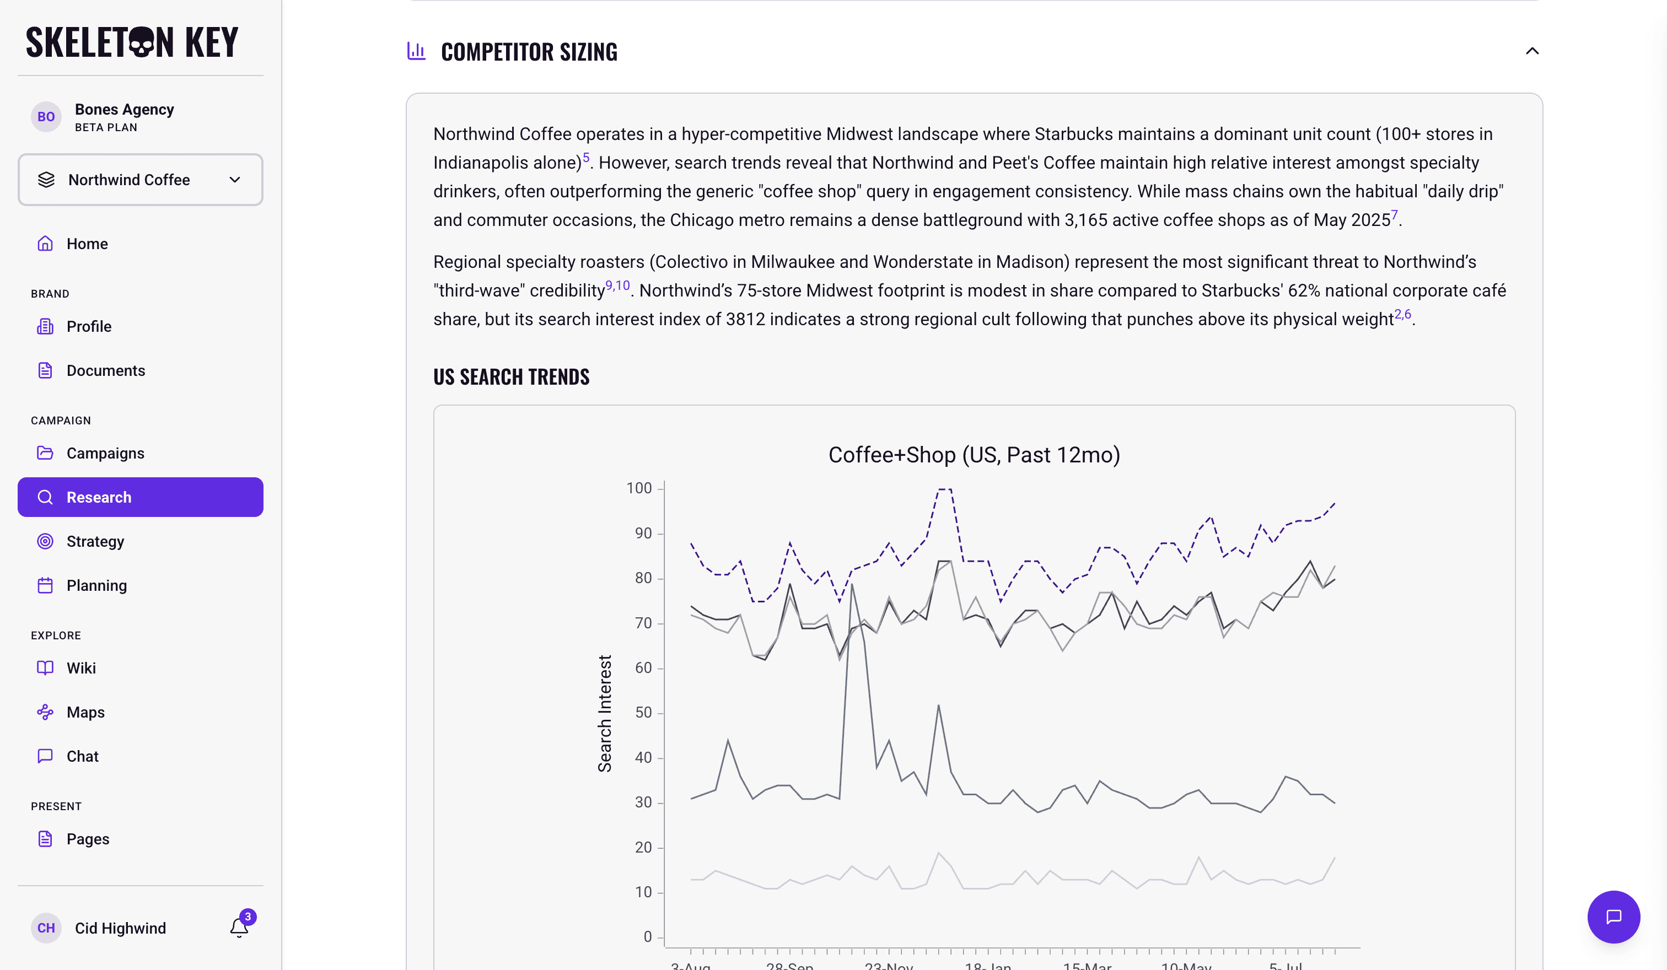Click the Documents file icon
The height and width of the screenshot is (970, 1667).
[x=45, y=370]
